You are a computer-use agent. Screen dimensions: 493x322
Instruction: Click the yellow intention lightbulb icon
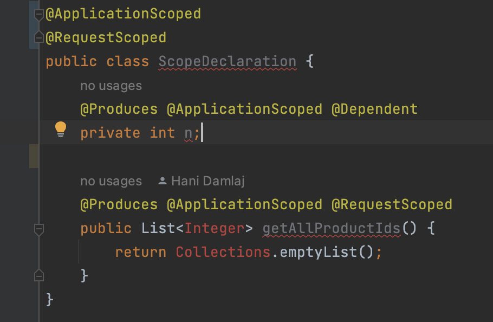(61, 130)
